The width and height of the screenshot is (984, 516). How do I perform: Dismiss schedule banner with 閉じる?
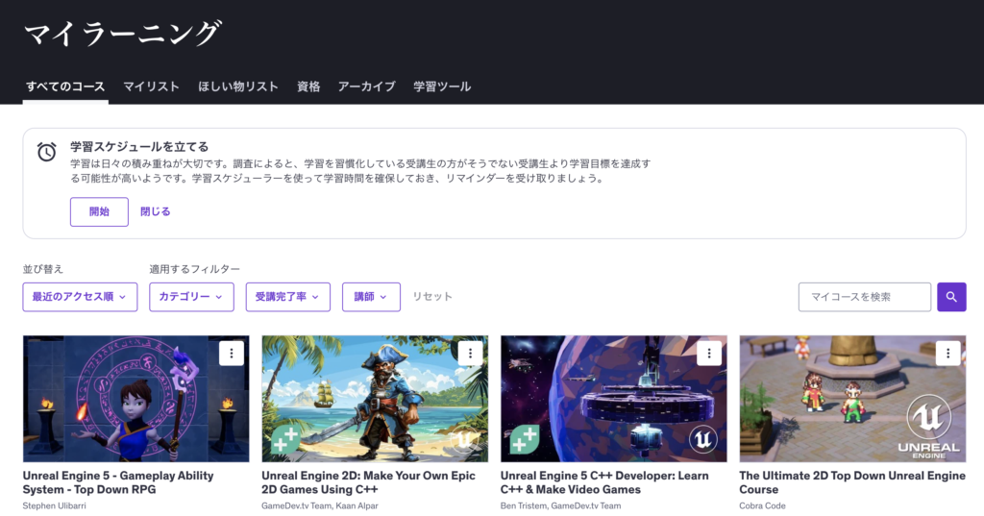pos(155,211)
